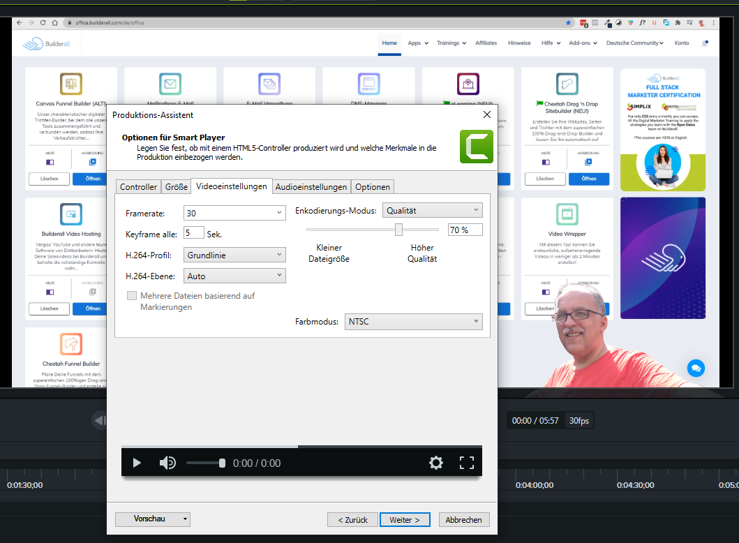
Task: Click the Cheetah Drag 'n Drop Sitebuilder icon
Action: [x=567, y=84]
